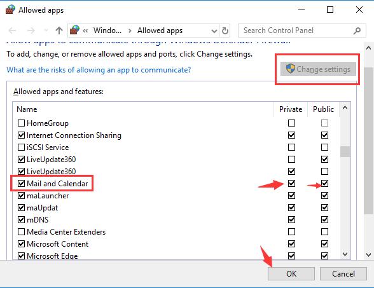
Task: Select the Windo... breadcrumb segment
Action: point(107,31)
